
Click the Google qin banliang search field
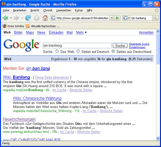(x=77, y=46)
